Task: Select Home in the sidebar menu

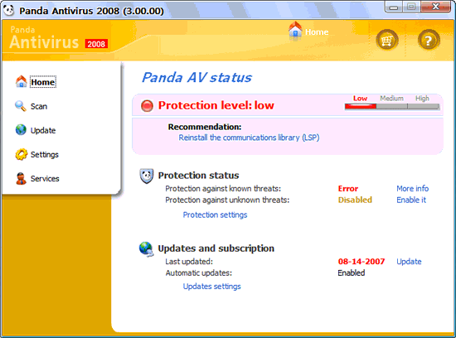Action: [x=43, y=82]
